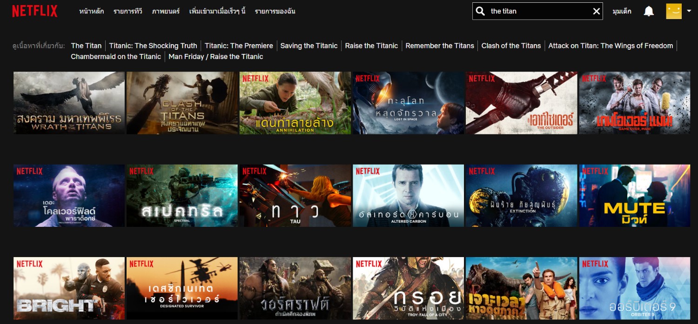Image resolution: width=698 pixels, height=324 pixels.
Task: Open the เพิ่มเข้ามาเมื่อเร็วๆ นี้ menu item
Action: point(217,11)
